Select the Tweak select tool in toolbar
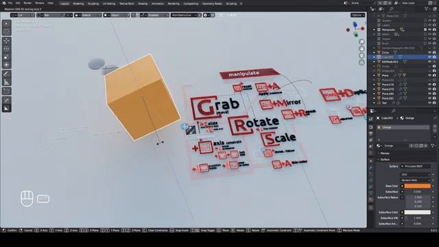The image size is (439, 247). tap(6, 24)
